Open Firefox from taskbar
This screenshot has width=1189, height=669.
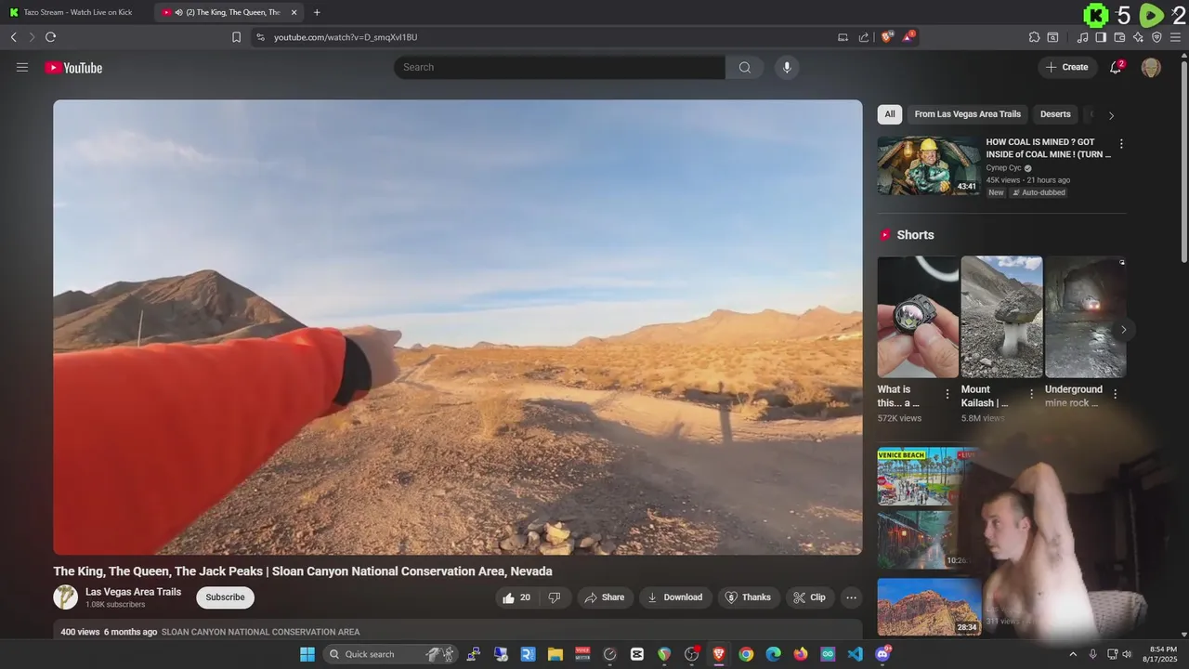[x=801, y=654]
